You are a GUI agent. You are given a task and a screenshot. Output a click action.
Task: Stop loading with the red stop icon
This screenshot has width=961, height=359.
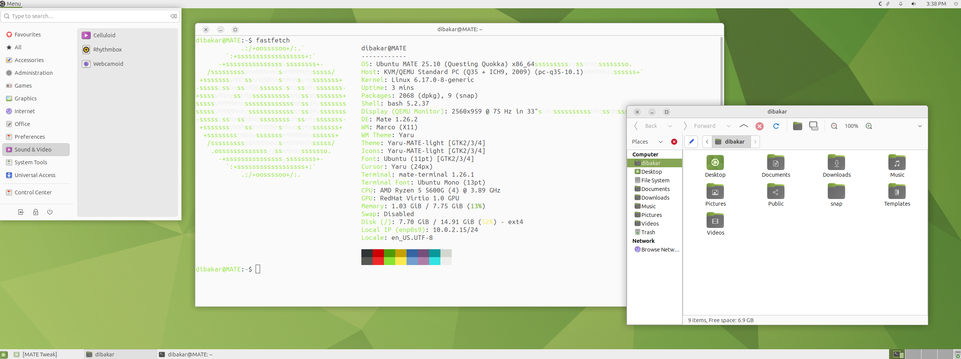[x=759, y=126]
